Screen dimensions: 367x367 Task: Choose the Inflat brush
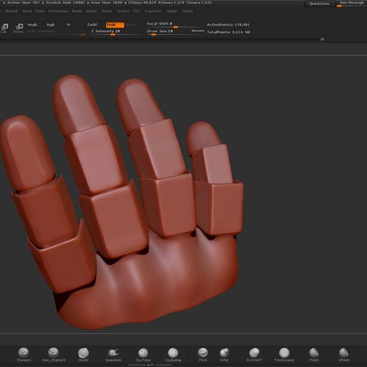click(x=224, y=353)
